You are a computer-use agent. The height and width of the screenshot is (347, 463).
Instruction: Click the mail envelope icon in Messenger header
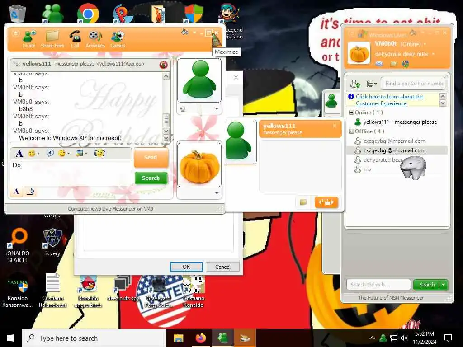pos(379,64)
